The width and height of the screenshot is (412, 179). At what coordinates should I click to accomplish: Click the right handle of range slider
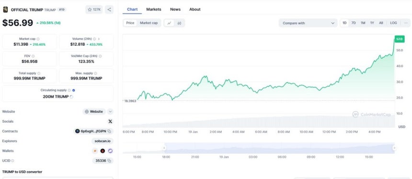point(394,148)
